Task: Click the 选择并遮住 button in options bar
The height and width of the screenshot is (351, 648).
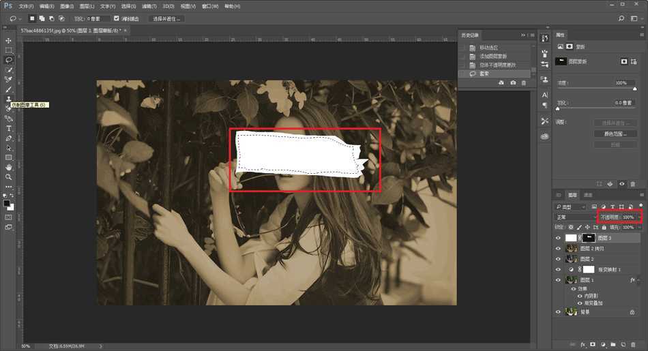Action: [x=166, y=18]
